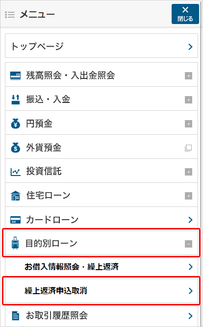Screen dimensions: 203x327
Task: Open 外貨預金 via new window icon
Action: tap(188, 148)
